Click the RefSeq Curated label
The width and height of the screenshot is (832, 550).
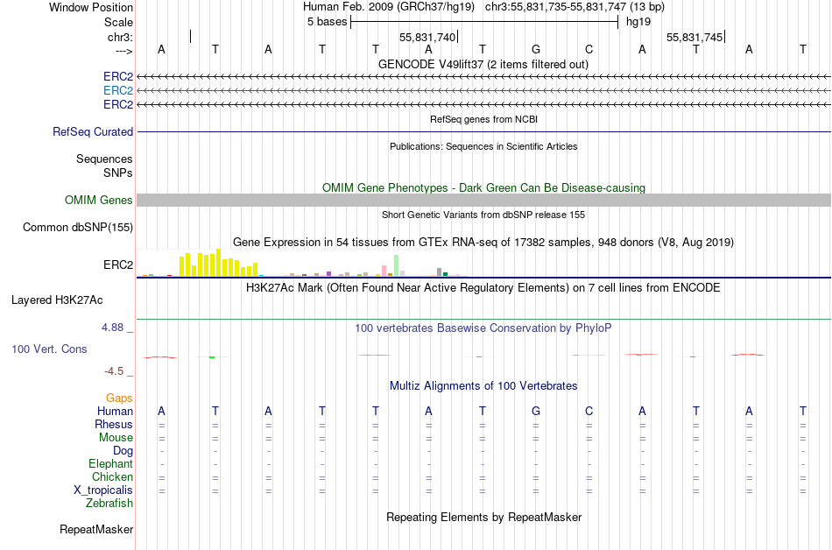[93, 131]
